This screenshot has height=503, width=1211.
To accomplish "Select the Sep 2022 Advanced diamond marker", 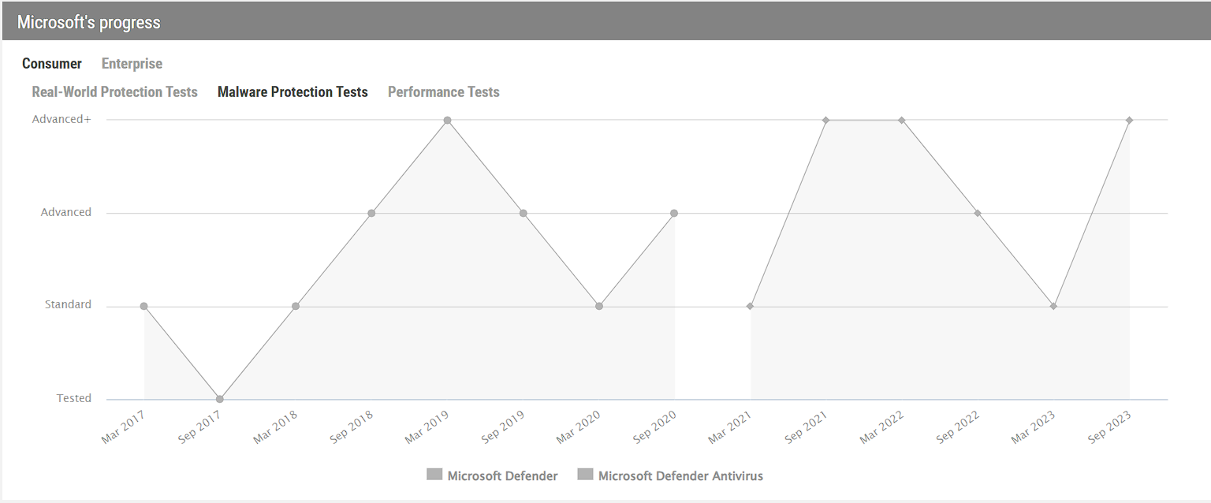I will 978,213.
